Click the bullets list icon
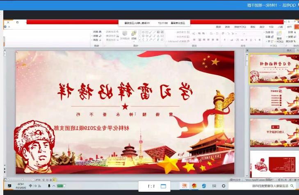 (x=217, y=34)
